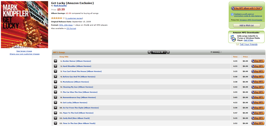Buy MP3 for The Car Was The One
266x126 pixels.
(x=258, y=92)
